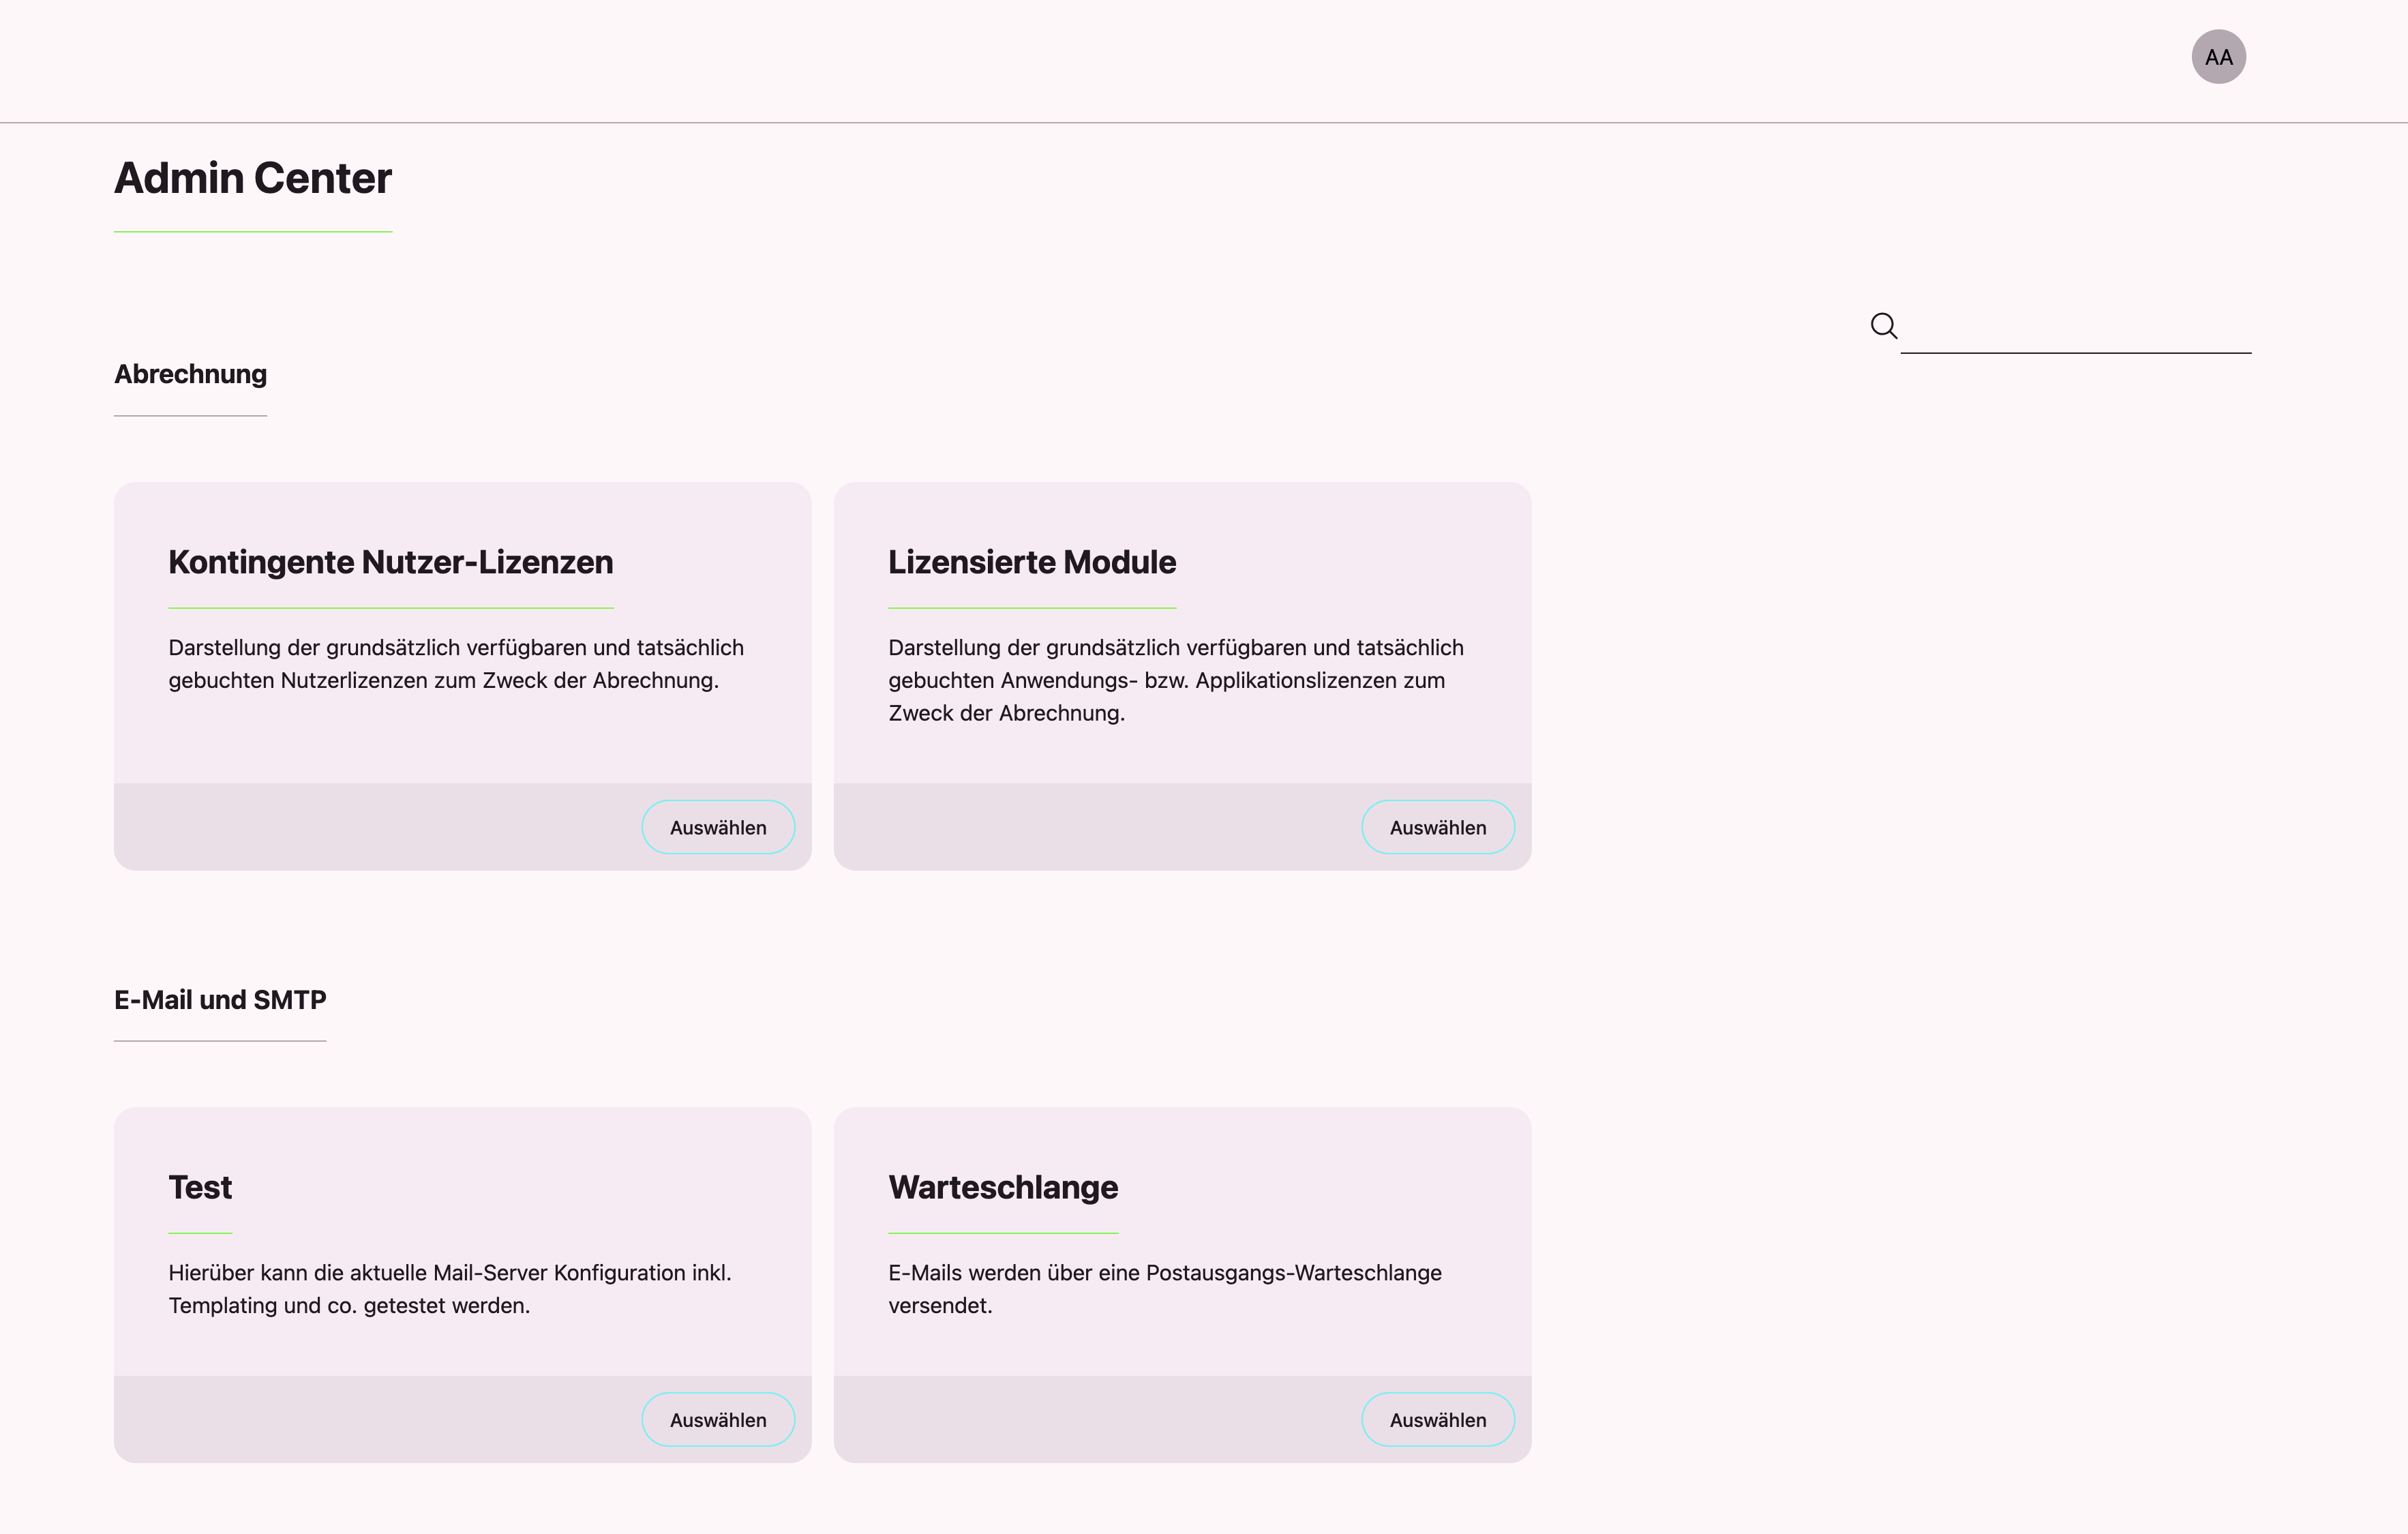Click the Lizensierte Module description text
The width and height of the screenshot is (2408, 1534).
(1175, 680)
